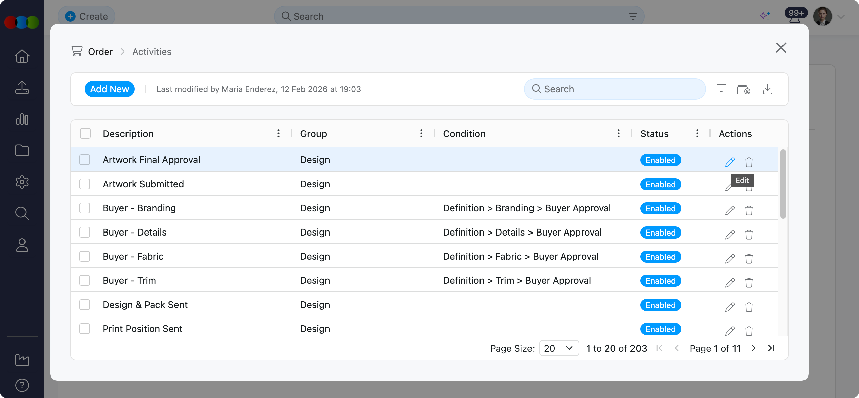
Task: Jump to the last page arrow
Action: point(771,348)
